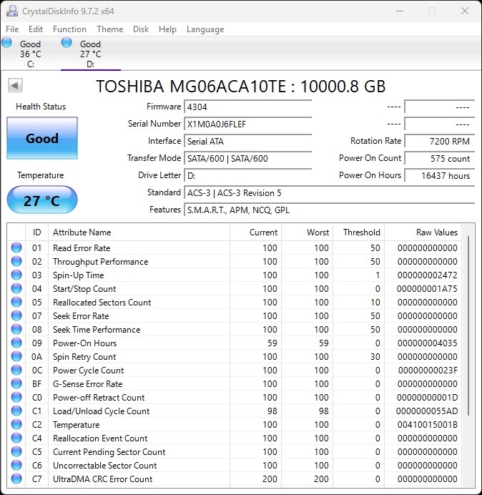Click the Drive Letter field

click(247, 175)
